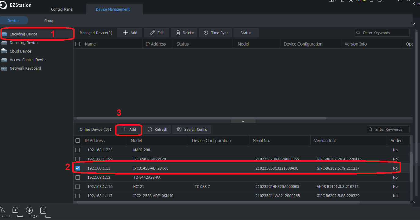
Task: Open the clipboard task list icon
Action: tap(43, 210)
